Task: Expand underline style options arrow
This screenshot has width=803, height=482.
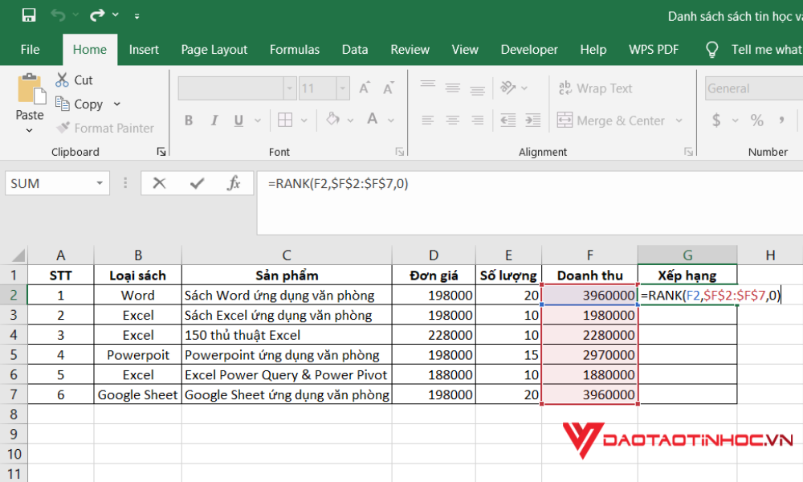Action: 258,120
